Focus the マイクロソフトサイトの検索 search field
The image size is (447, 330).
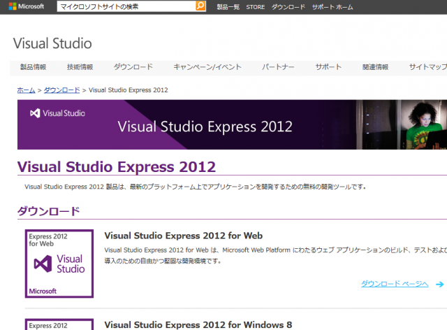click(x=126, y=6)
